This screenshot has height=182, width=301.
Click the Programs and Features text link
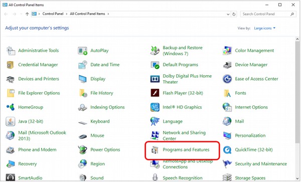[x=186, y=150]
